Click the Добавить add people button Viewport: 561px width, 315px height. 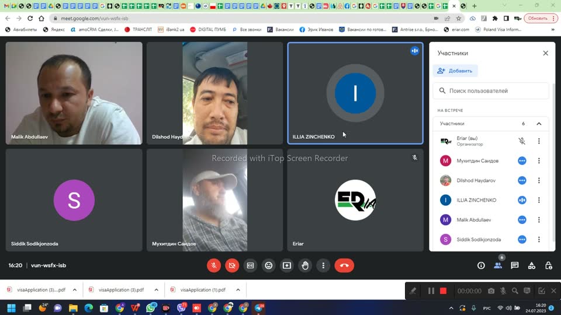(455, 71)
